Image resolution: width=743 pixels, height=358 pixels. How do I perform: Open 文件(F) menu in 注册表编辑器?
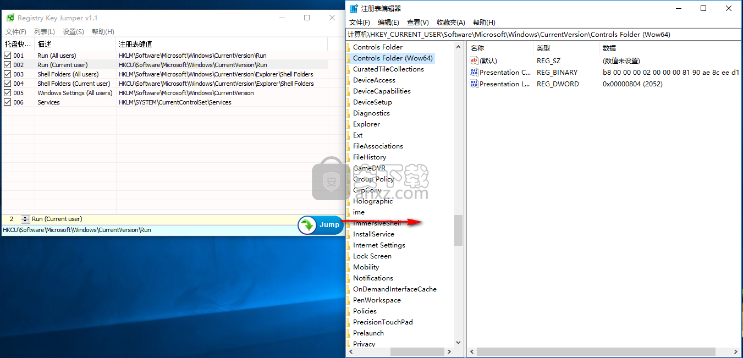click(359, 23)
